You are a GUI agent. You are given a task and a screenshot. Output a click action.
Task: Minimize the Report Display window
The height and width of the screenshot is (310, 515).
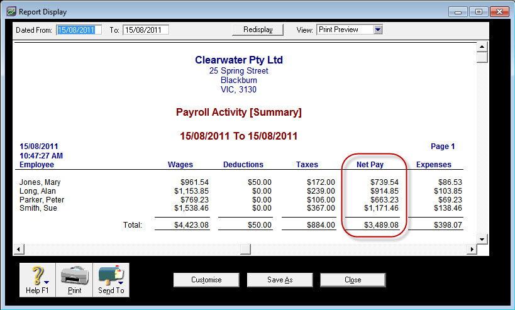458,12
